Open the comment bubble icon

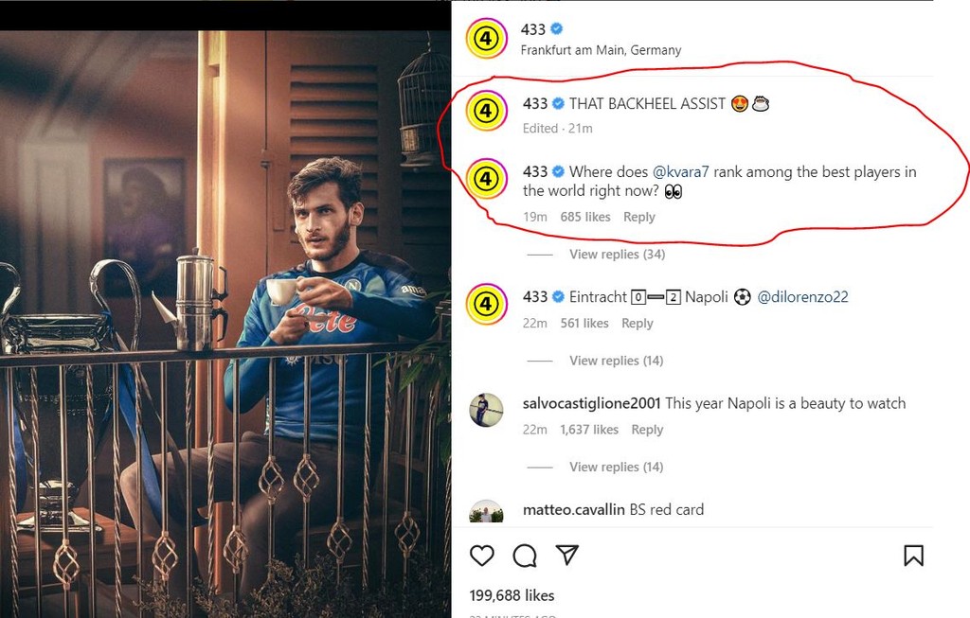(x=525, y=556)
